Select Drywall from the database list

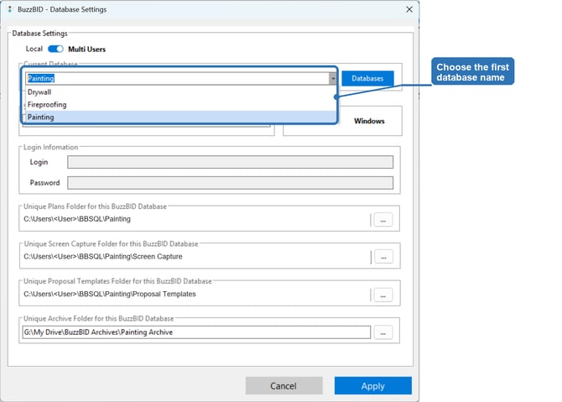tap(181, 92)
